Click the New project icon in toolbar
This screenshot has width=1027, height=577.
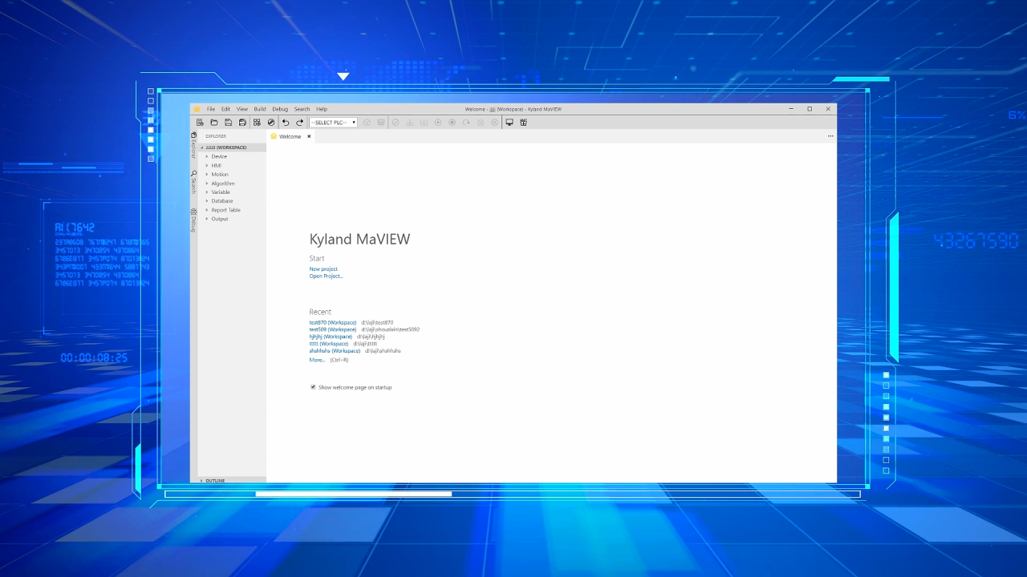click(x=200, y=123)
